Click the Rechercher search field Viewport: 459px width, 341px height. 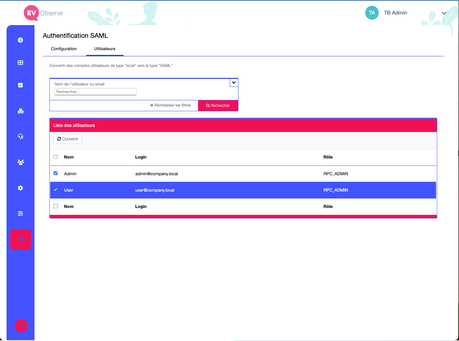[95, 92]
